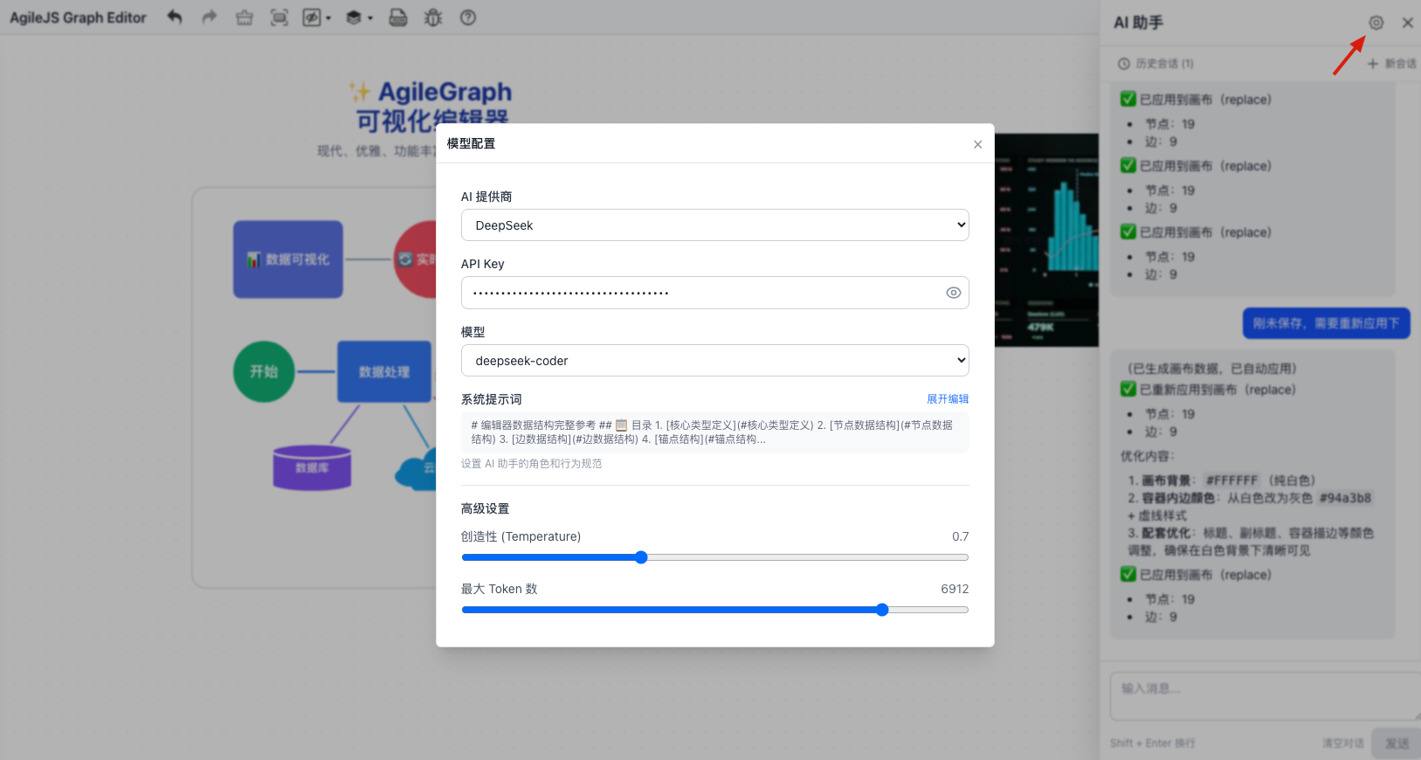Start a 新会话 conversation
The image size is (1421, 760).
(x=1392, y=64)
